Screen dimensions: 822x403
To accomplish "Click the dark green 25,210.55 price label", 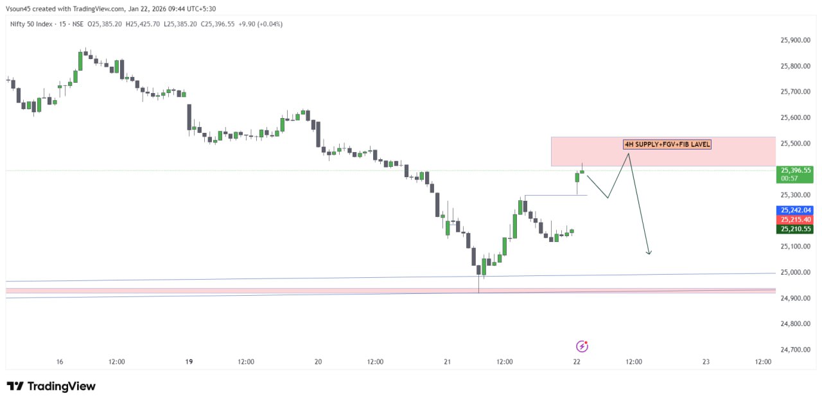I will [796, 228].
